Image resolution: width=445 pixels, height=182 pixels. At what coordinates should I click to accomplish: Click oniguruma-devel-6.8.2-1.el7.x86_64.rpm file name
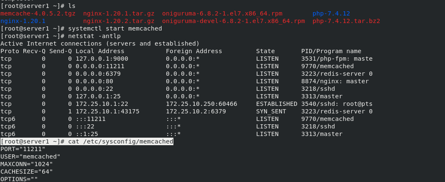[234, 21]
